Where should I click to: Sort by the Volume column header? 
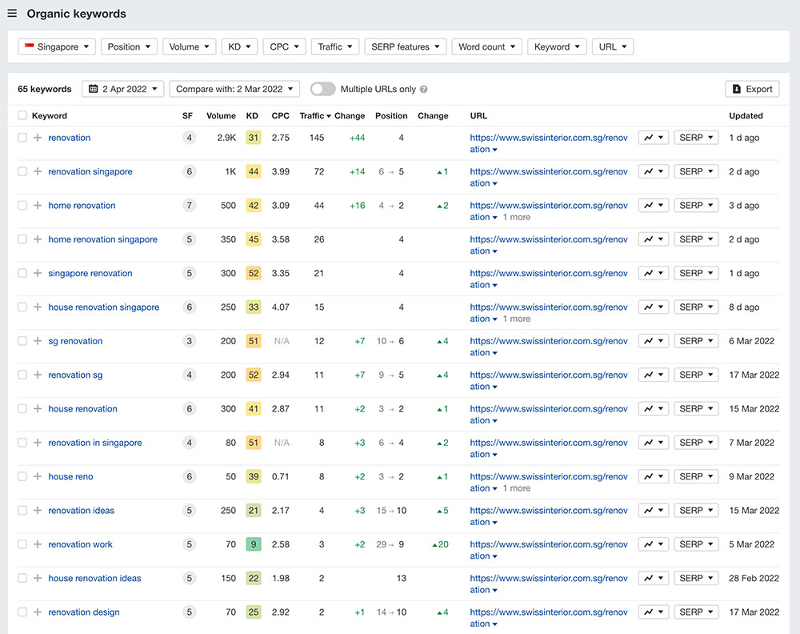221,116
